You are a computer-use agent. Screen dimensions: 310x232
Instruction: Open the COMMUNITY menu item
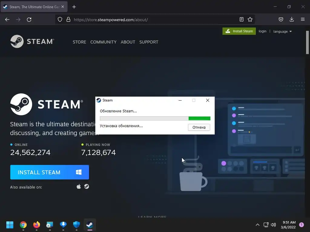coord(104,42)
